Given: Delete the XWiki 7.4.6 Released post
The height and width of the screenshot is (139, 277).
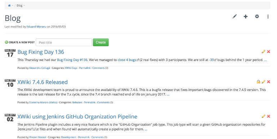Looking at the screenshot, I should point(268,82).
